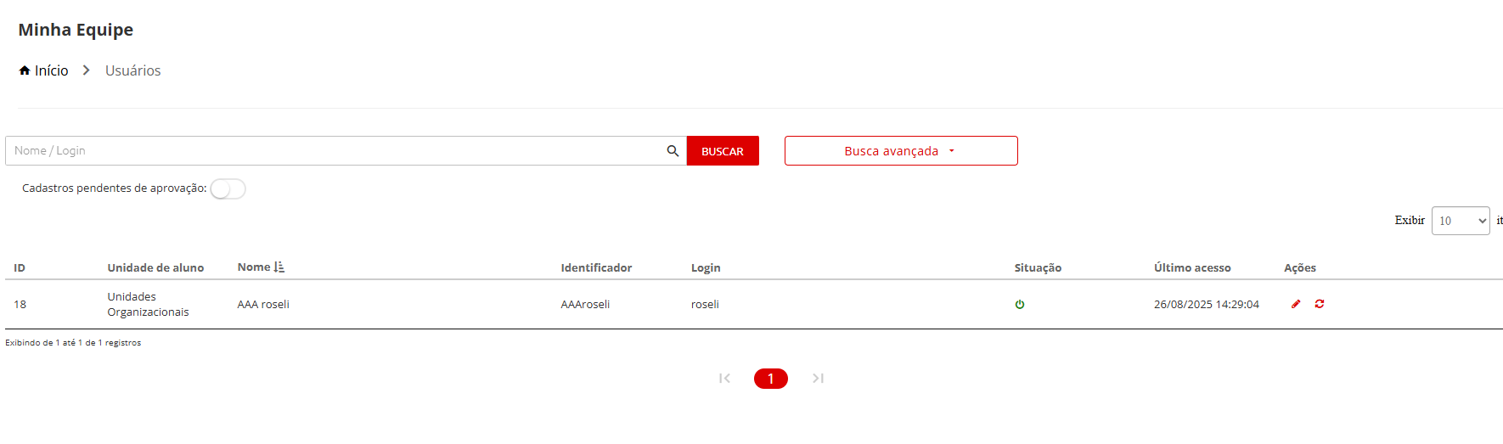
Task: Select page 1 in the pagination
Action: (x=770, y=379)
